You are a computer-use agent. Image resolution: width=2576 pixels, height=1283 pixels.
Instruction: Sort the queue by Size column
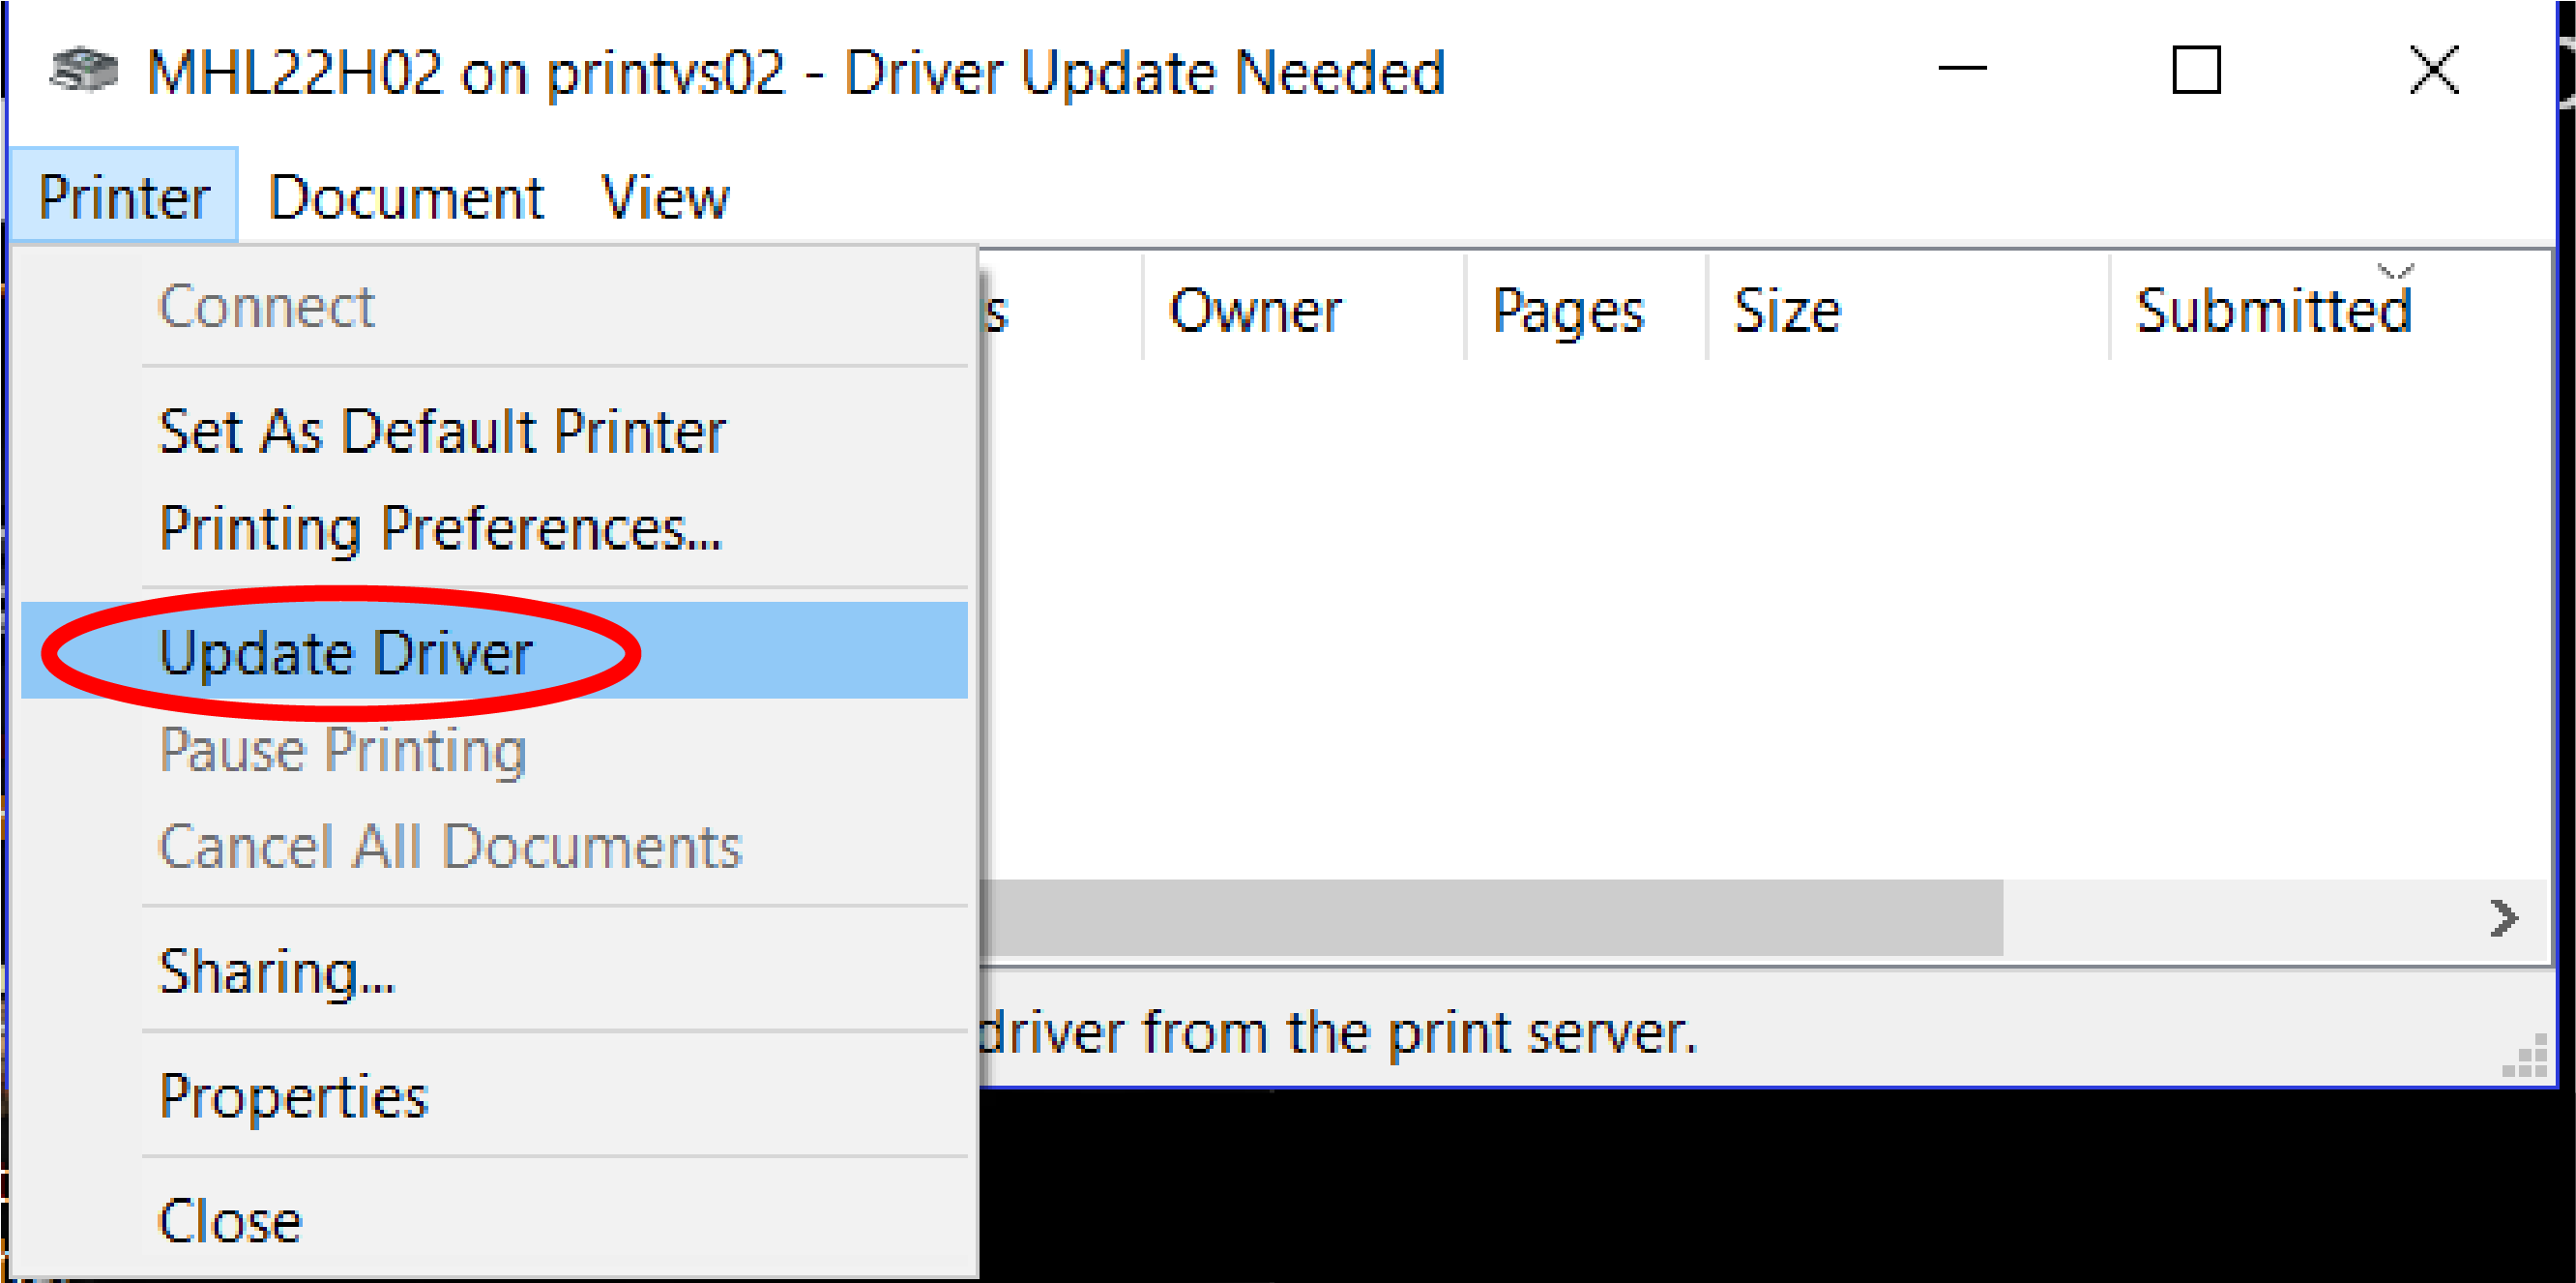tap(1908, 311)
